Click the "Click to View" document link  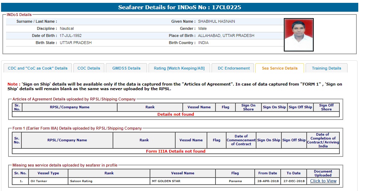(323, 181)
